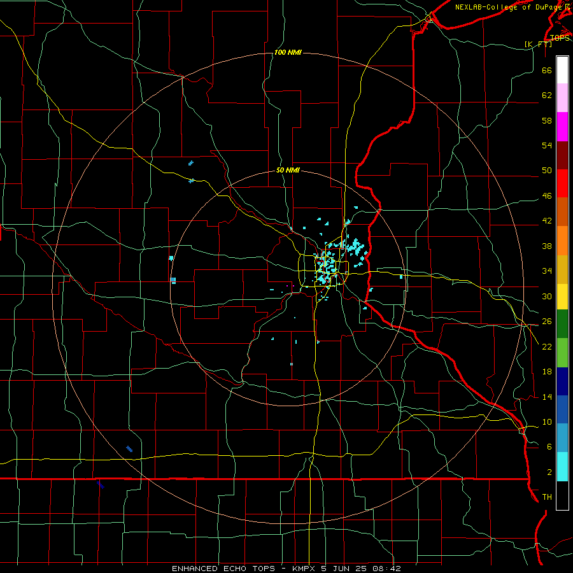This screenshot has height=573, width=573.
Task: Click the magenta legend swatch
Action: coord(562,127)
